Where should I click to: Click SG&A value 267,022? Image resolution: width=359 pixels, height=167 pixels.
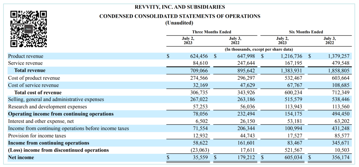click(x=199, y=100)
